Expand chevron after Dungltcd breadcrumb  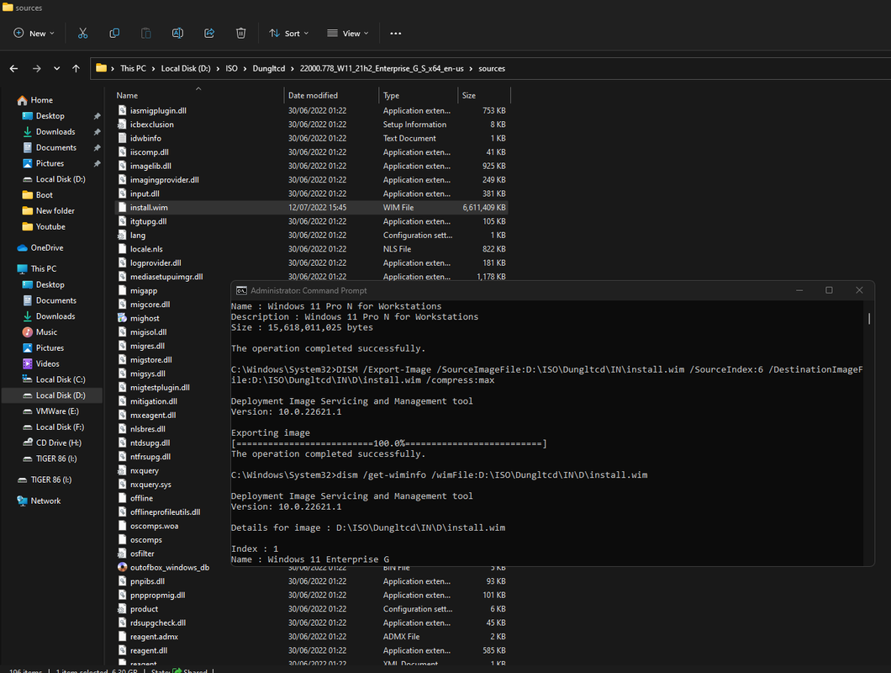[x=293, y=68]
